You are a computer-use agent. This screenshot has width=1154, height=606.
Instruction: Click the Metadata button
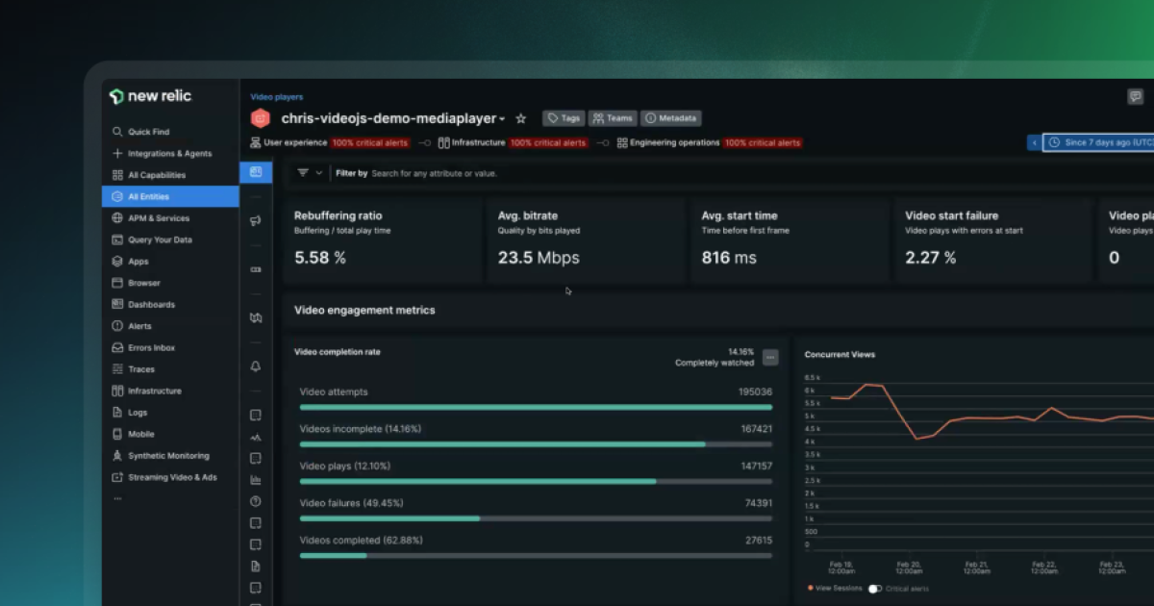(x=670, y=118)
